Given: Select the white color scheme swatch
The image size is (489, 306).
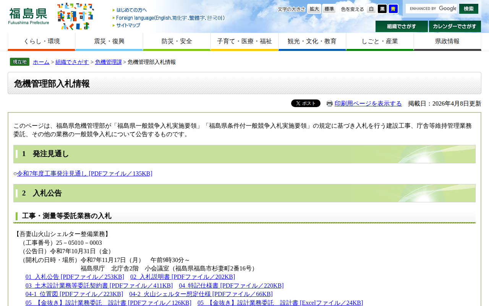Looking at the screenshot, I should tap(371, 9).
